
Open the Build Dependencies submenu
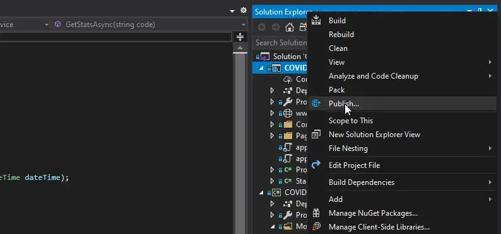(x=403, y=182)
